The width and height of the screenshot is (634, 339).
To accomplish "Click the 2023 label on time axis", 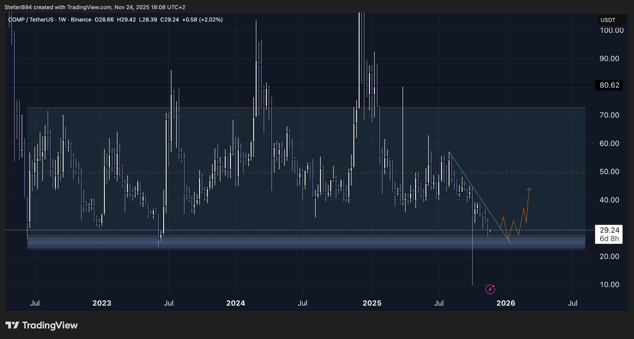I will click(x=102, y=303).
